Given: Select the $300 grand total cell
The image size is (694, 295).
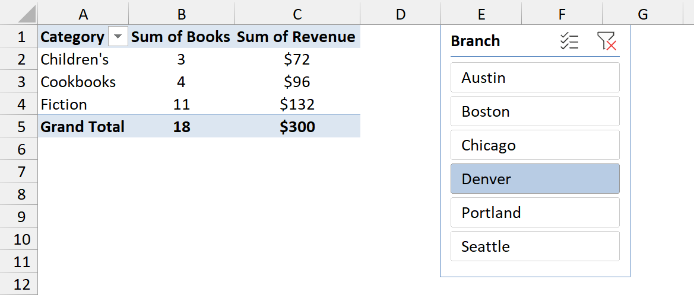Looking at the screenshot, I should 297,127.
